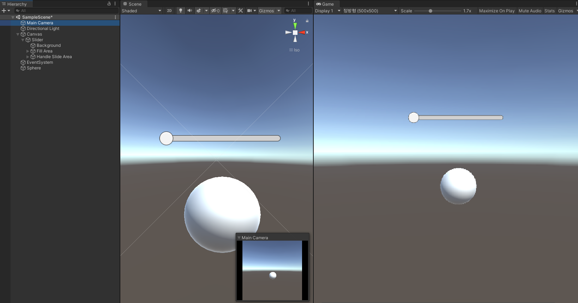This screenshot has height=303, width=578.
Task: Click the red X axis gizmo cone
Action: tap(302, 32)
